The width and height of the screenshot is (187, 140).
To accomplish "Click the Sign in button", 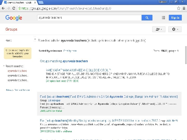I will click(x=175, y=18).
